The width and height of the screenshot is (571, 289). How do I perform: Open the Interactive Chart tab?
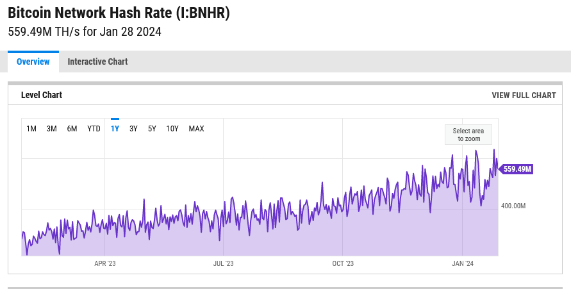click(97, 62)
